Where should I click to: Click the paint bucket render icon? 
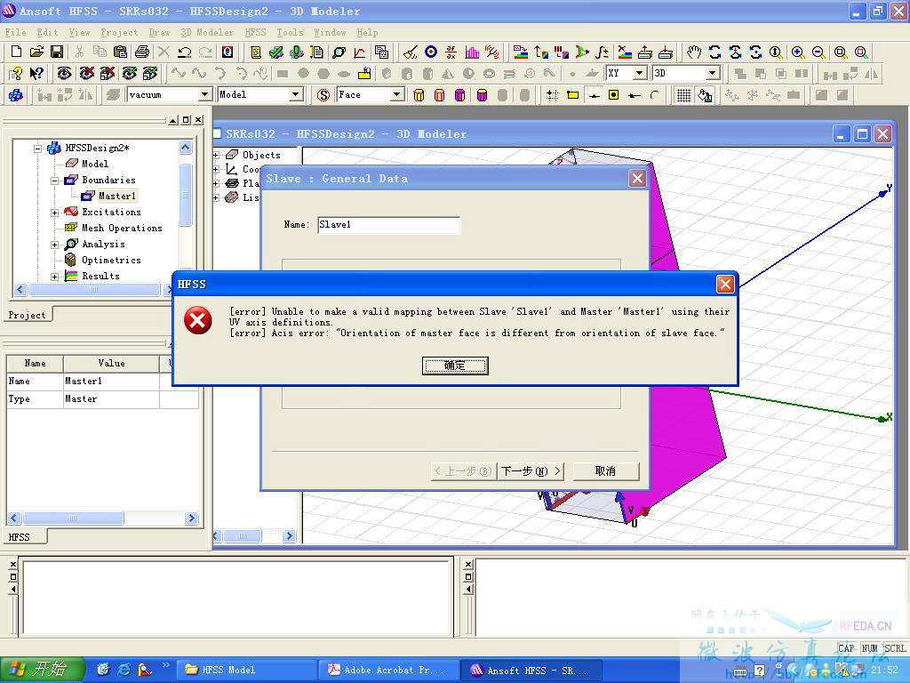[x=705, y=94]
